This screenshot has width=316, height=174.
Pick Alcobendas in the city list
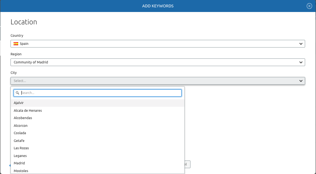[23, 118]
